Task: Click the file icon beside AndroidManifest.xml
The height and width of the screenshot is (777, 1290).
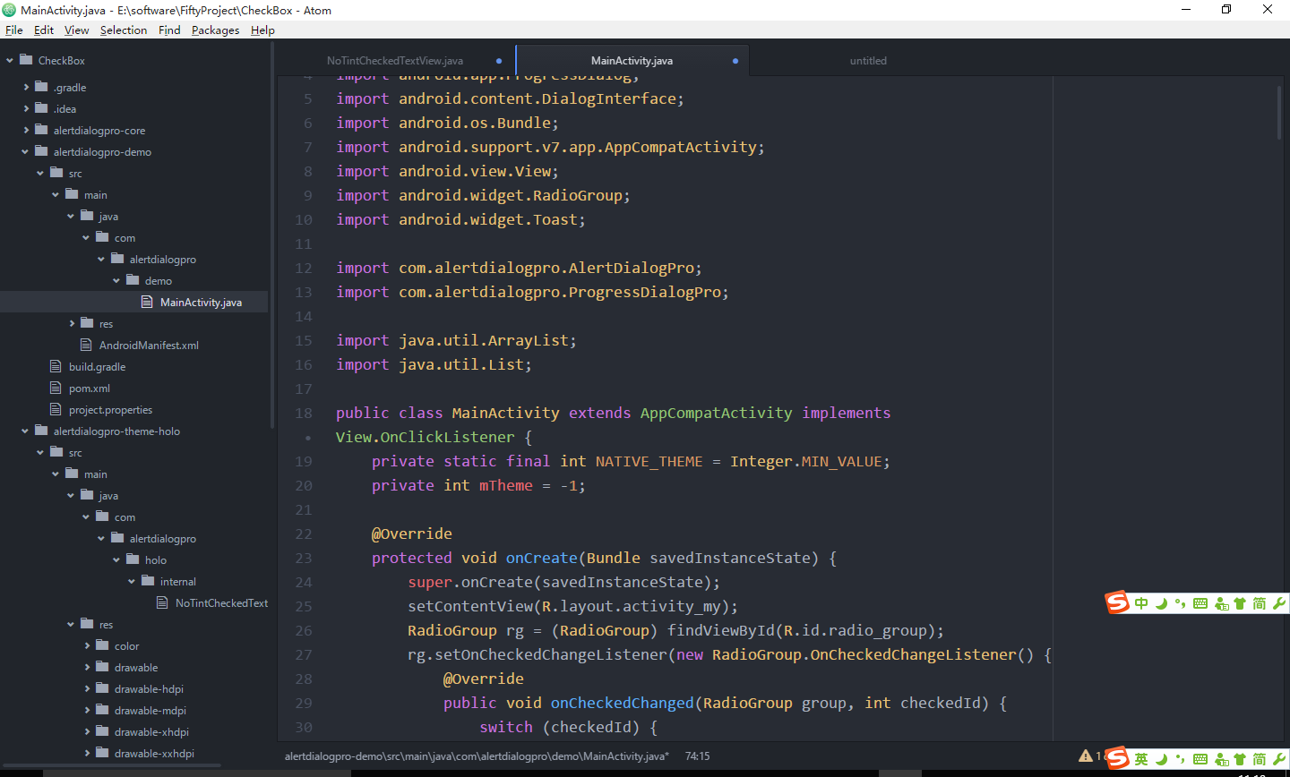Action: tap(86, 345)
